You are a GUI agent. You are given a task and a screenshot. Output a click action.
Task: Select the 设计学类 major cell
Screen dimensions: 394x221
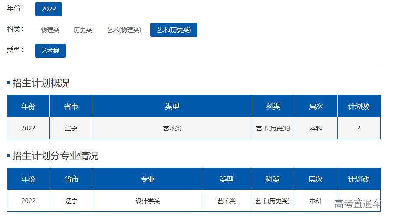pos(148,201)
